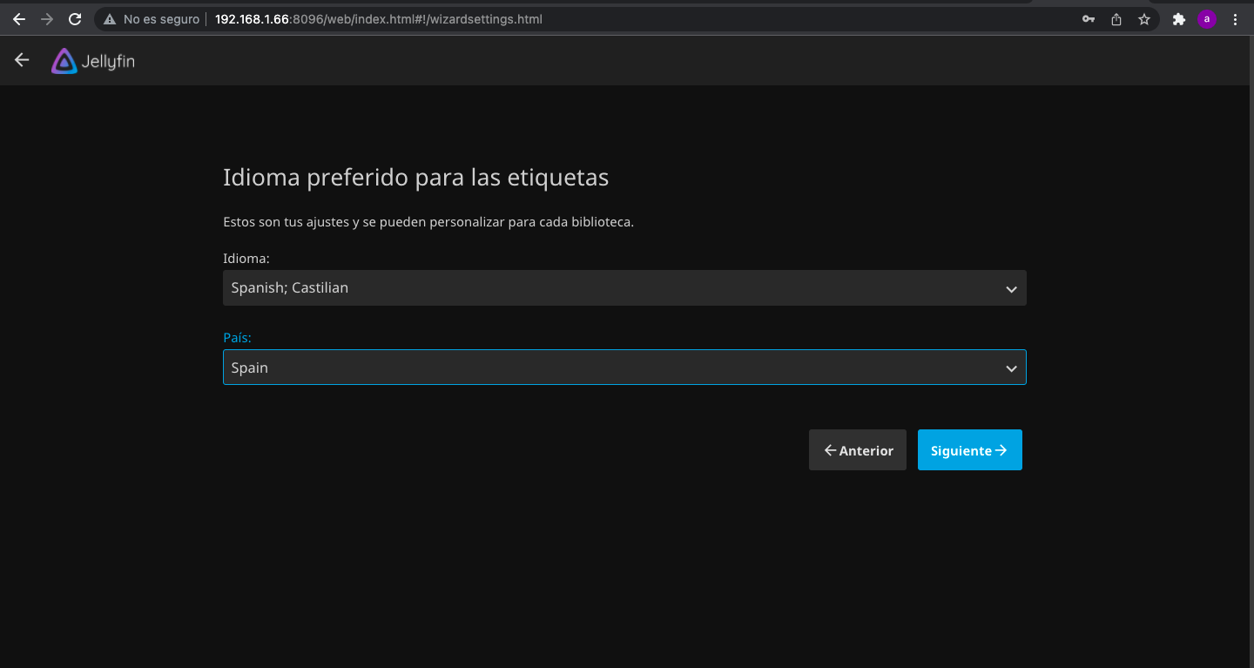Screen dimensions: 1254x668
Task: Click the share page icon
Action: 1116,19
